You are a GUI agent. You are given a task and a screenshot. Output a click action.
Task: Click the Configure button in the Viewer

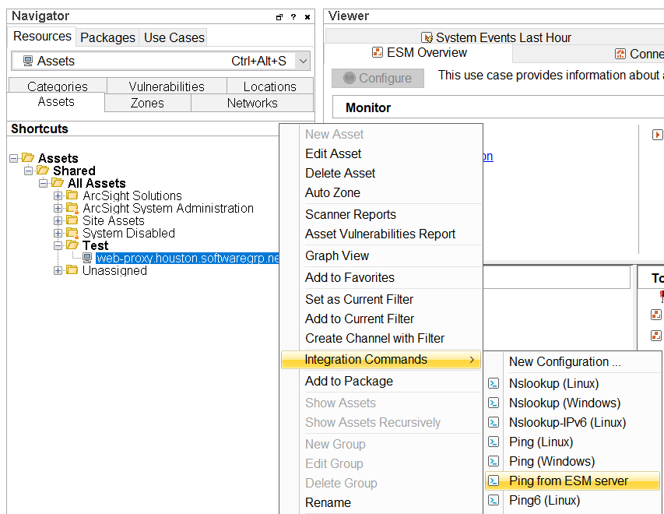tap(378, 78)
